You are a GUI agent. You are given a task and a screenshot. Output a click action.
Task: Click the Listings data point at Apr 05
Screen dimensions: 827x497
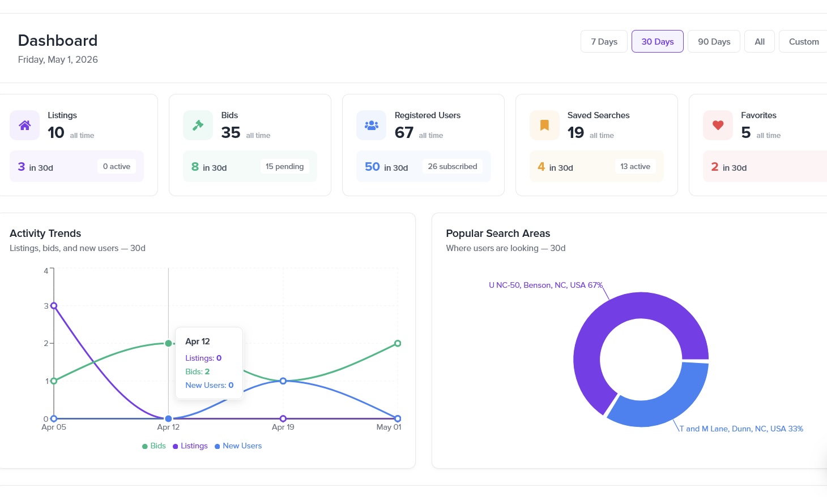point(54,305)
